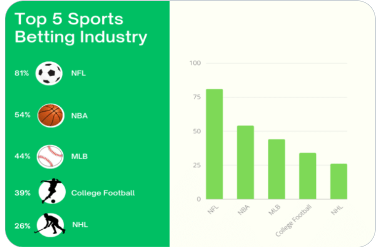Screen dimensions: 377x247
Task: Click the NFL bar in the chart
Action: click(214, 144)
